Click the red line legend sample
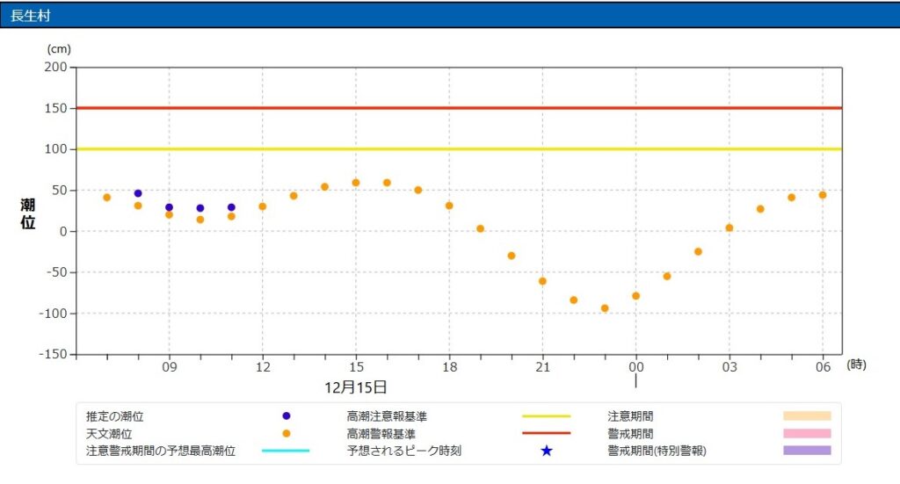This screenshot has width=900, height=484. [x=547, y=433]
